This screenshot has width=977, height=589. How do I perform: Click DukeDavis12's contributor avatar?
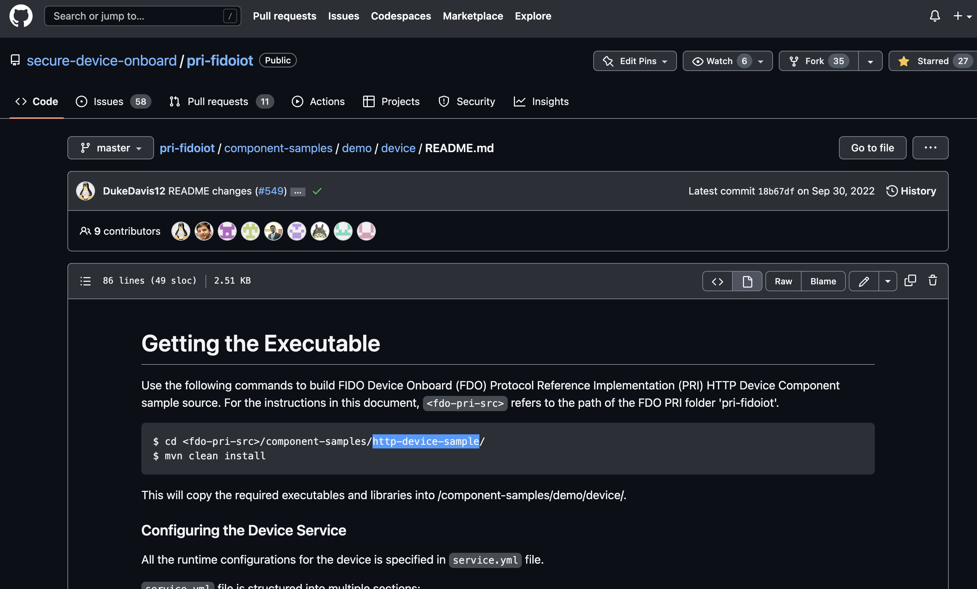[85, 191]
